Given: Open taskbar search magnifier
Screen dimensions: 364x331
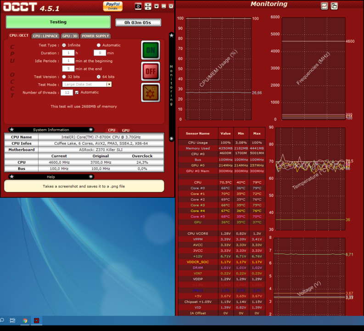Looking at the screenshot, I should 2,320.
